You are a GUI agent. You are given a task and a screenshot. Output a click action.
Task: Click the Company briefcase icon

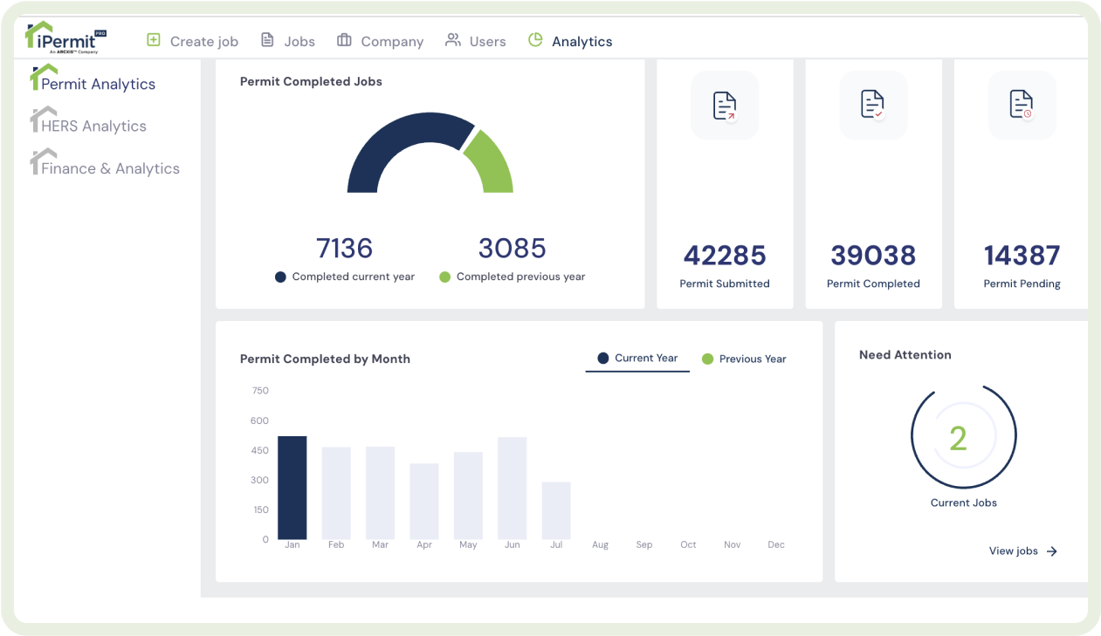tap(344, 40)
